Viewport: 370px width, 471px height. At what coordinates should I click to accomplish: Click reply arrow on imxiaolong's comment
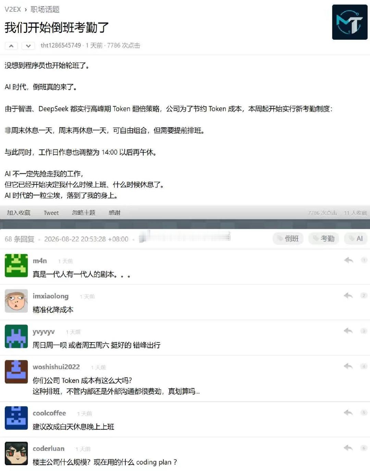coord(348,295)
